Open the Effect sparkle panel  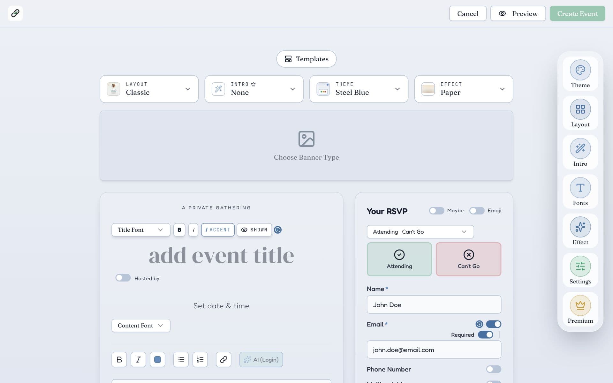tap(580, 231)
